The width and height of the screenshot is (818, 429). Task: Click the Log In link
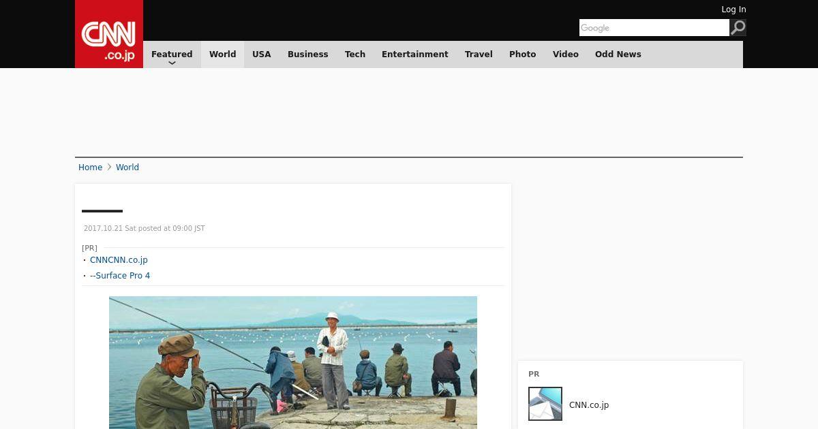[733, 10]
